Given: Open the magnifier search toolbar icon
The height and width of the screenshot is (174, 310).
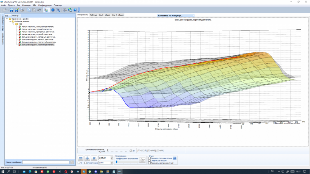Looking at the screenshot, I should (x=58, y=10).
